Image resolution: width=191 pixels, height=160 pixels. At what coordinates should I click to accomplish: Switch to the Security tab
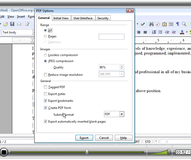103,18
